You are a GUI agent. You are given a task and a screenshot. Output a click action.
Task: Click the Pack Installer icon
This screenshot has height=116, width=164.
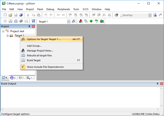pyautogui.click(x=102, y=21)
